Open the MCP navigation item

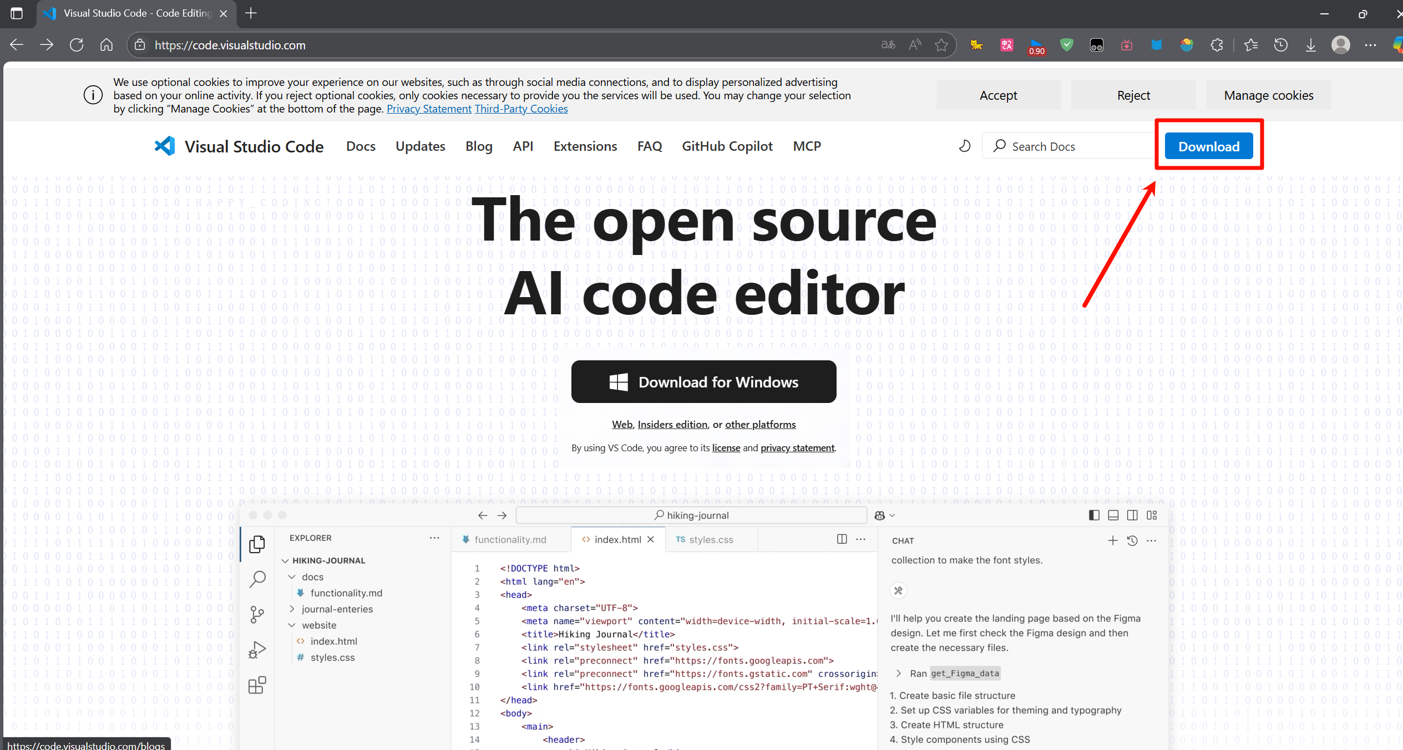click(807, 146)
